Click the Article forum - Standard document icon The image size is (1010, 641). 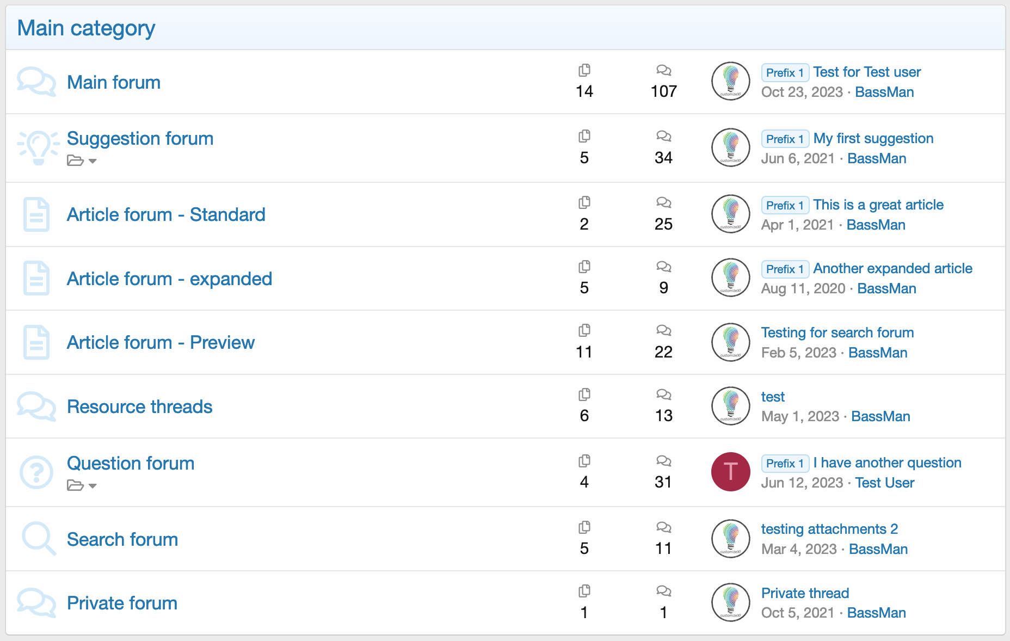(x=36, y=215)
